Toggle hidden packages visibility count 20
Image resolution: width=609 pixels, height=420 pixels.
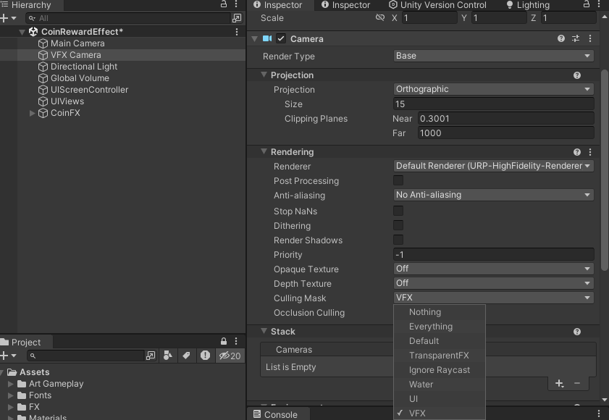[x=230, y=356]
